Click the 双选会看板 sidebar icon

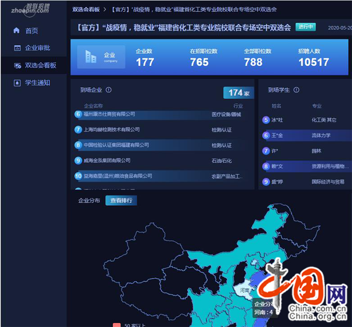[x=17, y=66]
